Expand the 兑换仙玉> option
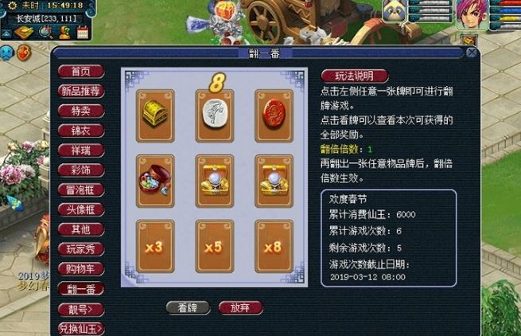Viewport: 521px width, 336px height. [81, 329]
